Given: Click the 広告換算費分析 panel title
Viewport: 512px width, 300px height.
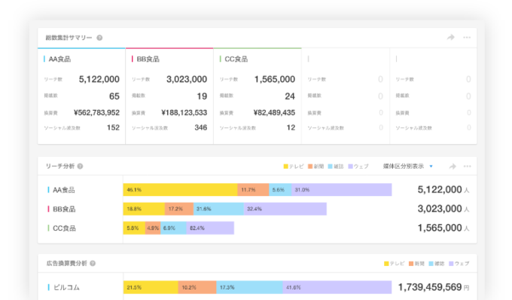Looking at the screenshot, I should pos(66,263).
